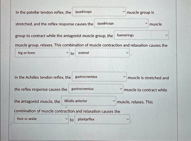
Task: Click chevron arrow of "foot or ankle" box
Action: click(x=67, y=119)
